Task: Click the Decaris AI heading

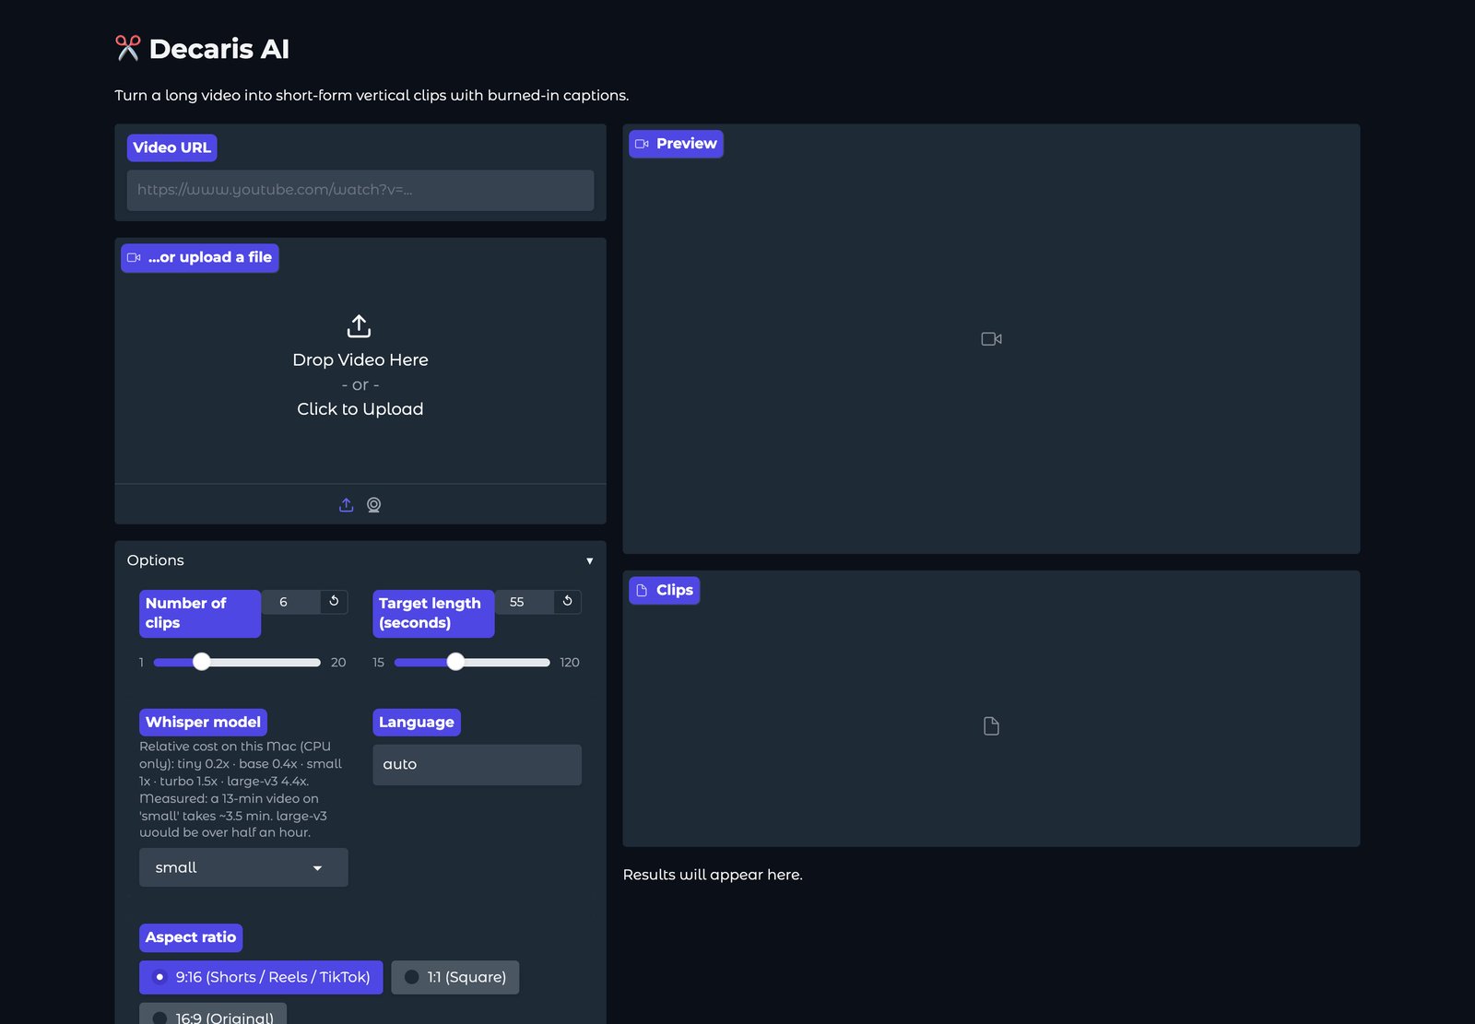Action: pos(219,49)
